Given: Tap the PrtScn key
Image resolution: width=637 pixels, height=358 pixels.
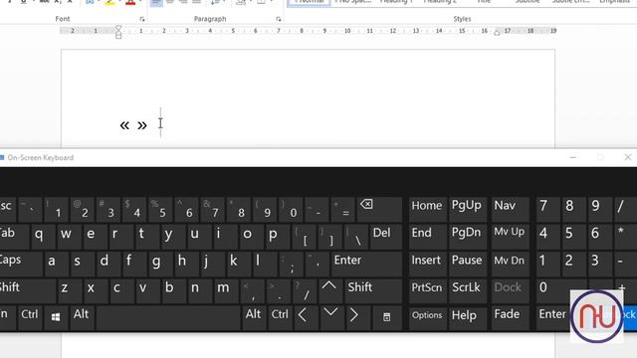Looking at the screenshot, I should [427, 290].
